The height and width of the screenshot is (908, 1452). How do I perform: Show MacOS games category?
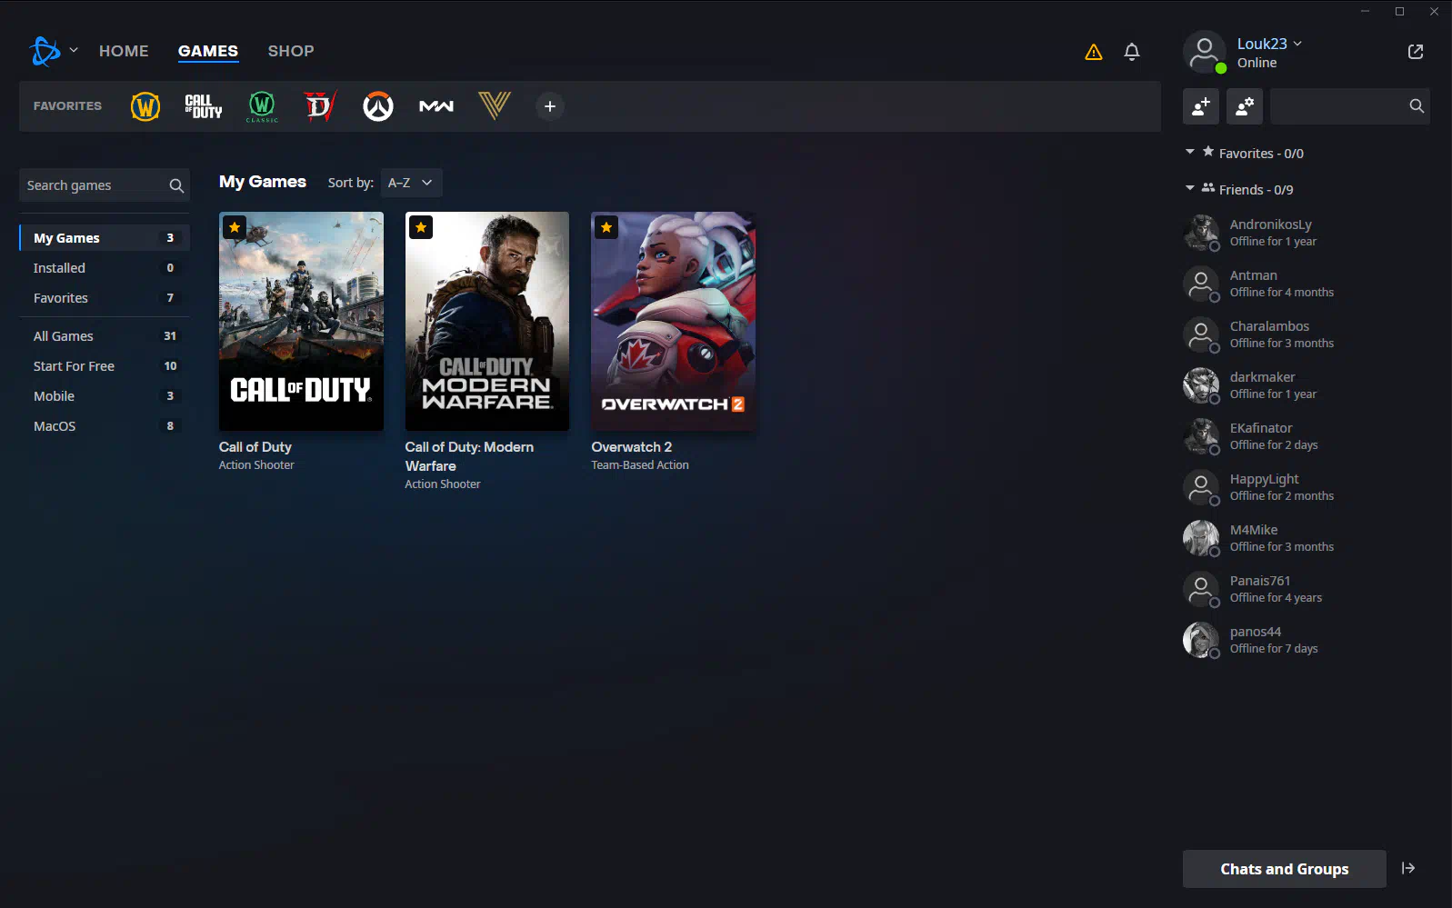(x=105, y=426)
